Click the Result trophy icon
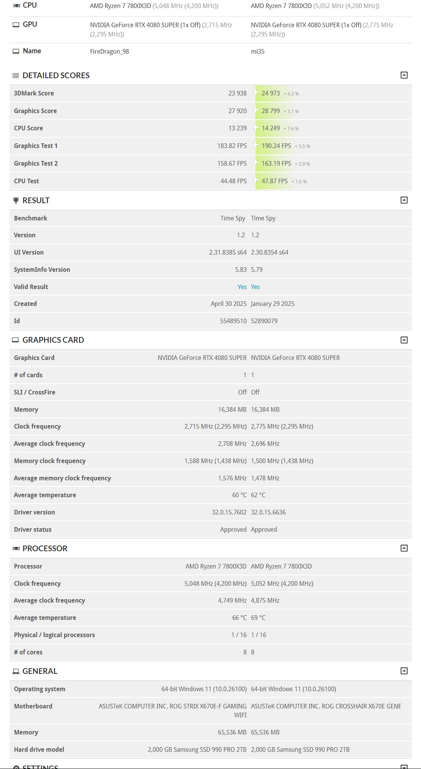 click(16, 200)
